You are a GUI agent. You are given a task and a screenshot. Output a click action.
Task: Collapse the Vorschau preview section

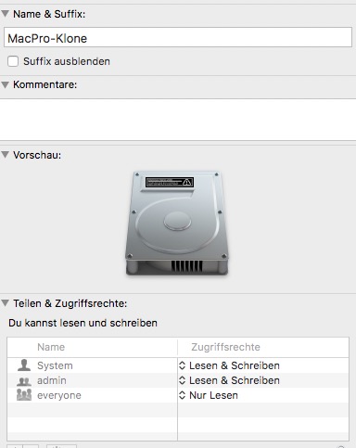click(5, 155)
